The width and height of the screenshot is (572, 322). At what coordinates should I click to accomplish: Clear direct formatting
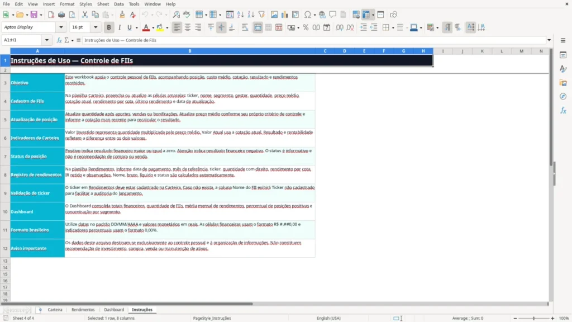coord(133,15)
